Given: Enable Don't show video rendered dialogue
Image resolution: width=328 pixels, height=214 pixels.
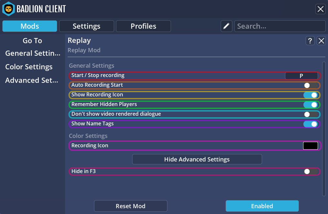Looking at the screenshot, I should pyautogui.click(x=311, y=114).
